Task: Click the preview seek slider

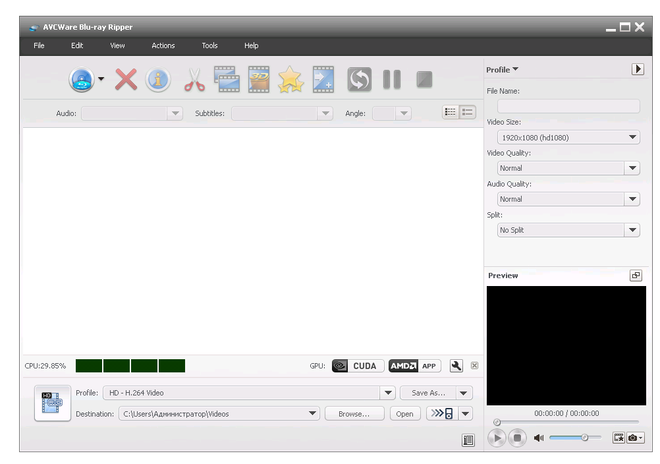Action: pyautogui.click(x=567, y=422)
